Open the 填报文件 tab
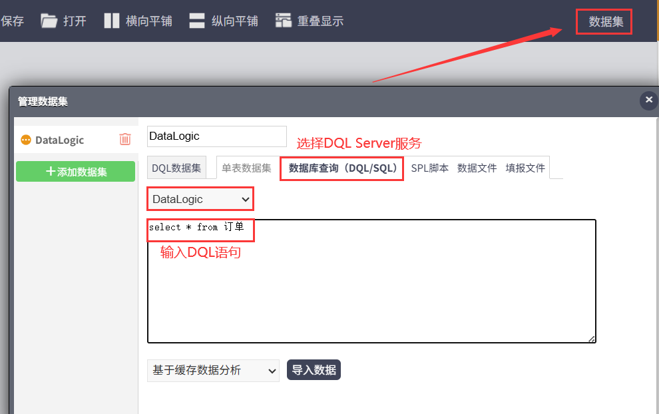Viewport: 659px width, 414px height. 525,168
